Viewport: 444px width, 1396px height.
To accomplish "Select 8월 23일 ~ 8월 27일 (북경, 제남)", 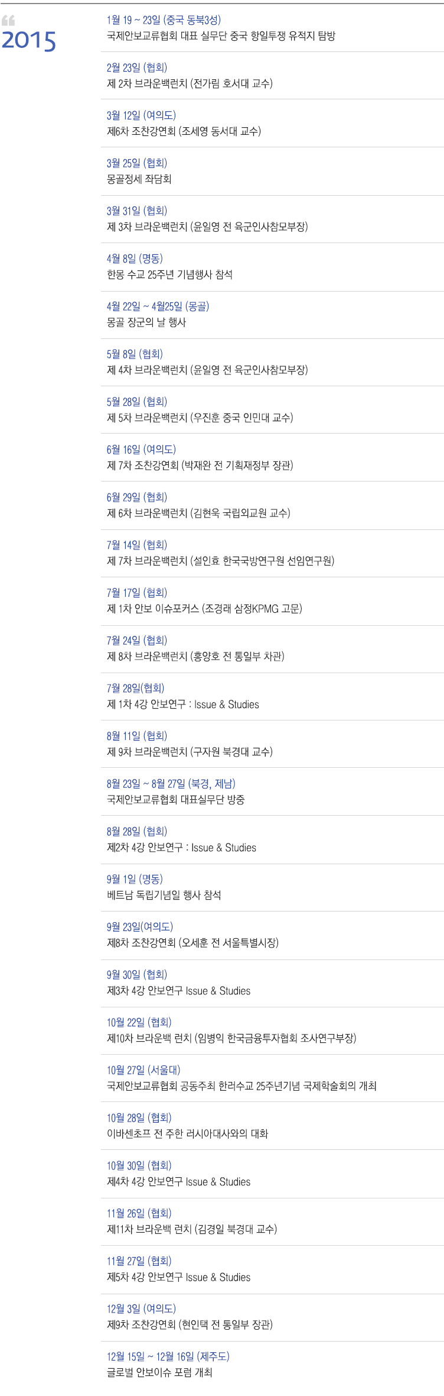I will [171, 784].
